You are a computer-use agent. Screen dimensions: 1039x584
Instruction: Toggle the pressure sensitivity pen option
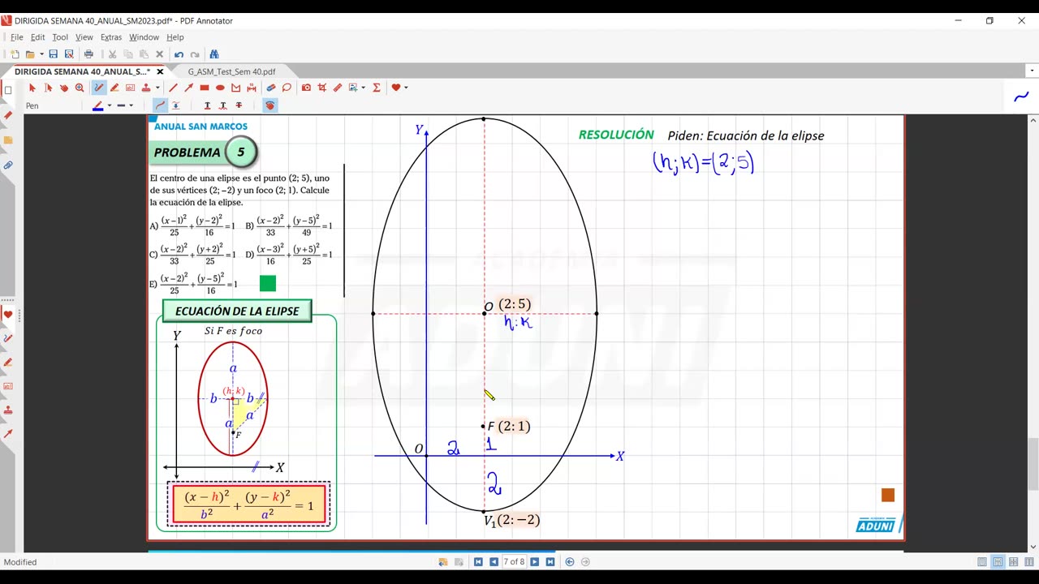click(176, 105)
